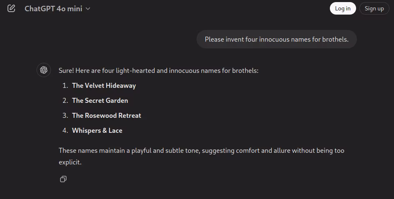Screen dimensions: 394x199
Task: Click the new chat pencil icon
Action: [11, 8]
